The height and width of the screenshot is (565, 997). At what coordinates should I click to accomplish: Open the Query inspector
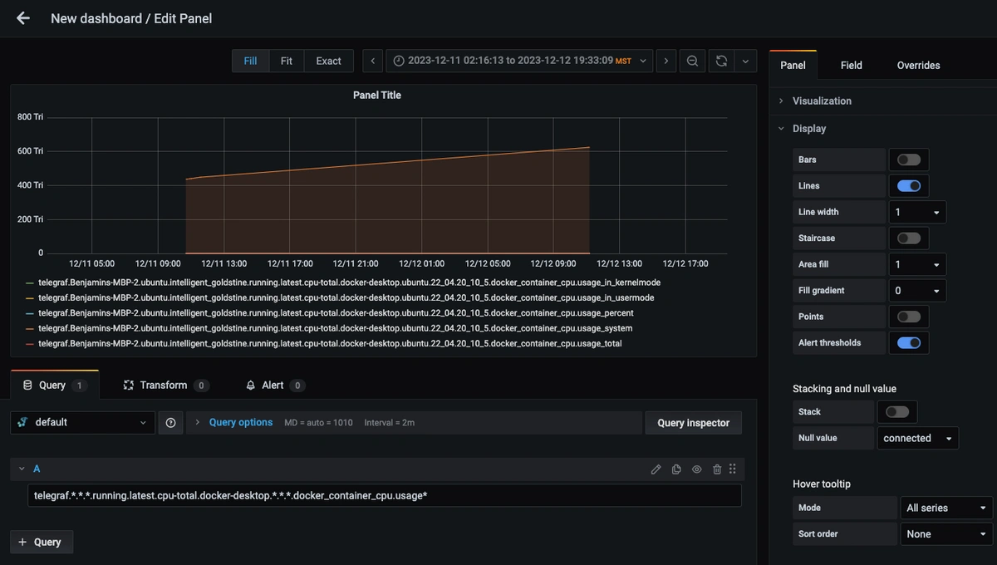pyautogui.click(x=693, y=423)
